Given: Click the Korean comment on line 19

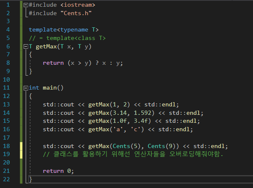Looking at the screenshot, I should coord(133,154).
